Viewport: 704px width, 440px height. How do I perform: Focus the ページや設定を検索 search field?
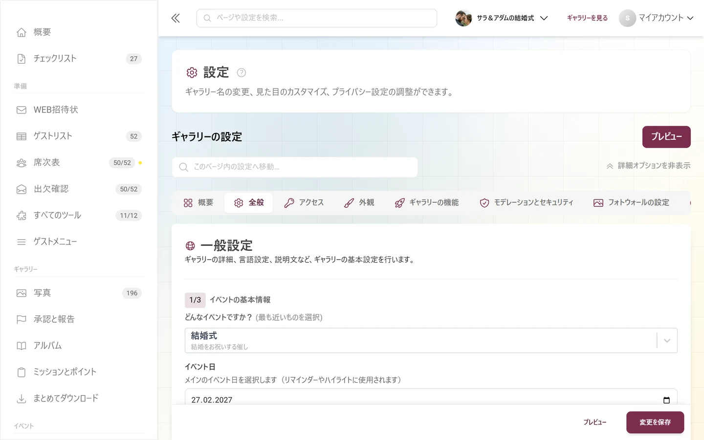tap(317, 18)
